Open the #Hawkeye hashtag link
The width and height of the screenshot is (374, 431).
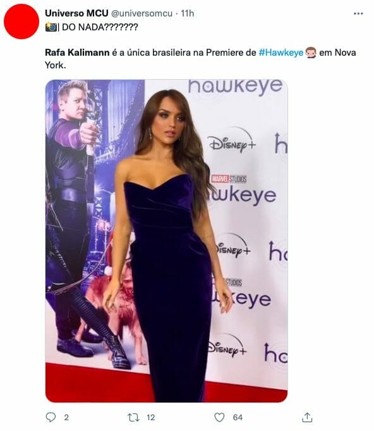281,53
